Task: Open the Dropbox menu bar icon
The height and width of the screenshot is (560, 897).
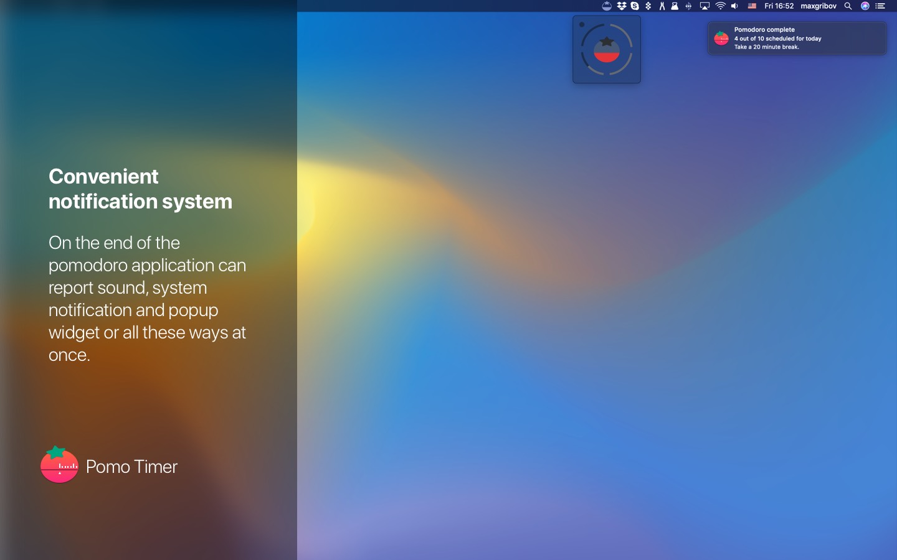Action: [621, 6]
